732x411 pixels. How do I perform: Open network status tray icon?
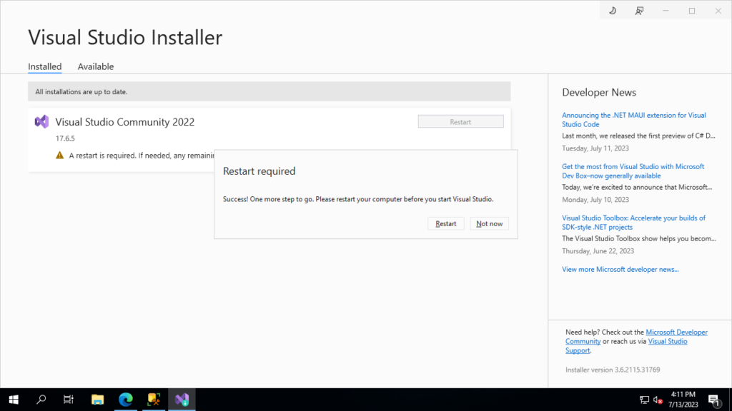coord(644,400)
